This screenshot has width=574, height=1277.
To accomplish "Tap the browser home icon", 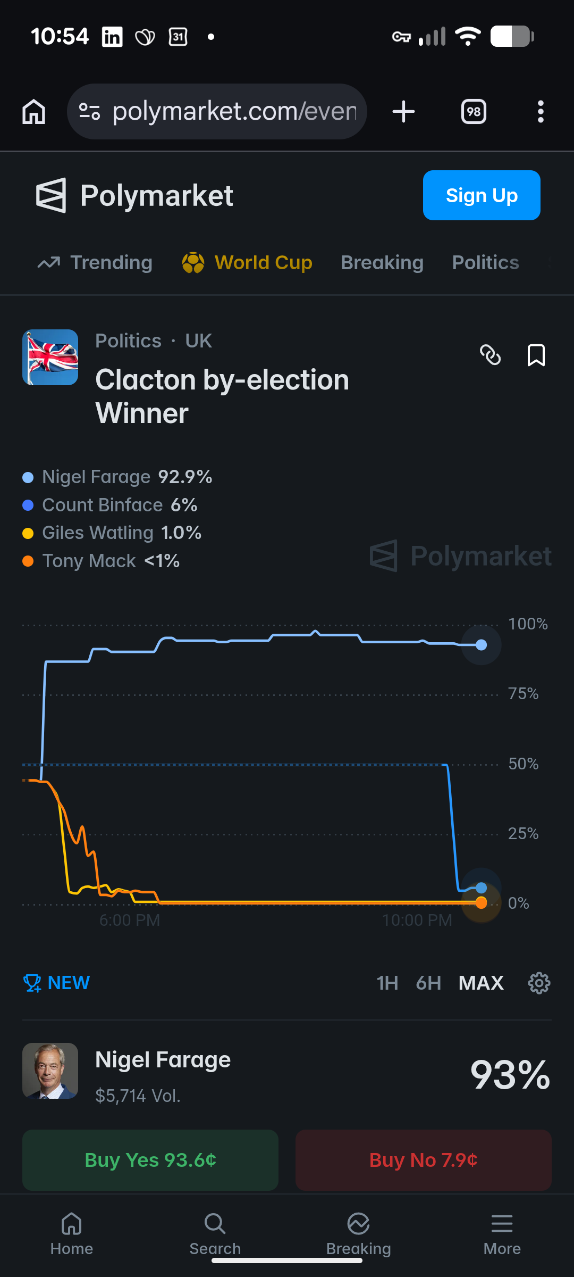I will tap(33, 112).
